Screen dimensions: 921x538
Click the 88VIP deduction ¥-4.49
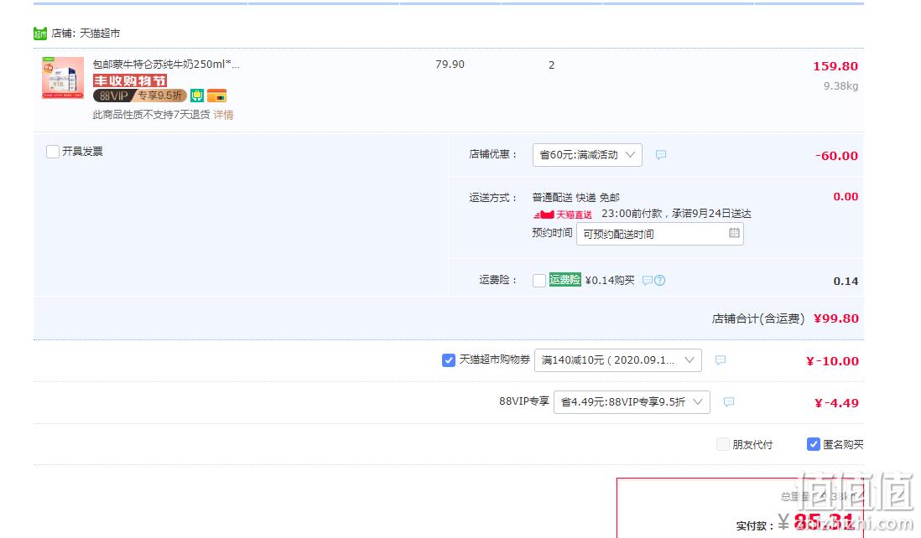click(x=836, y=403)
